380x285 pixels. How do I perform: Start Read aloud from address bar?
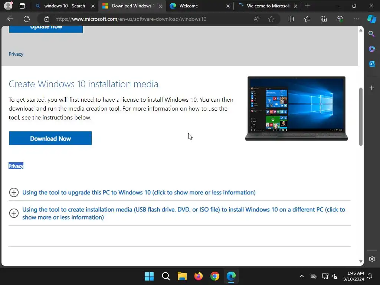tap(256, 19)
